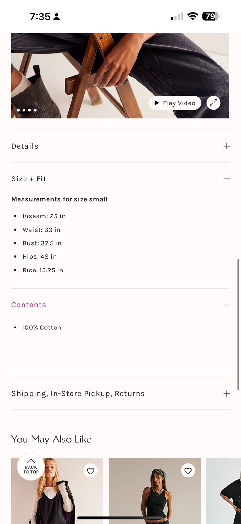Click the page scrollbar on right edge
This screenshot has width=241, height=524.
239,324
